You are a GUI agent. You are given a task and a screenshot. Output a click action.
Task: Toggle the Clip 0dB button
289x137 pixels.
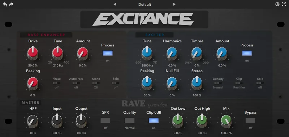pyautogui.click(x=154, y=120)
